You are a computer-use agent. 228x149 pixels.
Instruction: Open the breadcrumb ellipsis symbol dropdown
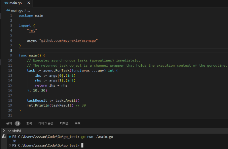pyautogui.click(x=29, y=10)
